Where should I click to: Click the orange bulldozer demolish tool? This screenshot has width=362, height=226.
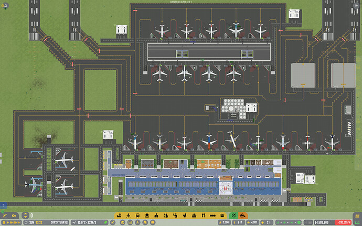[x=242, y=216]
